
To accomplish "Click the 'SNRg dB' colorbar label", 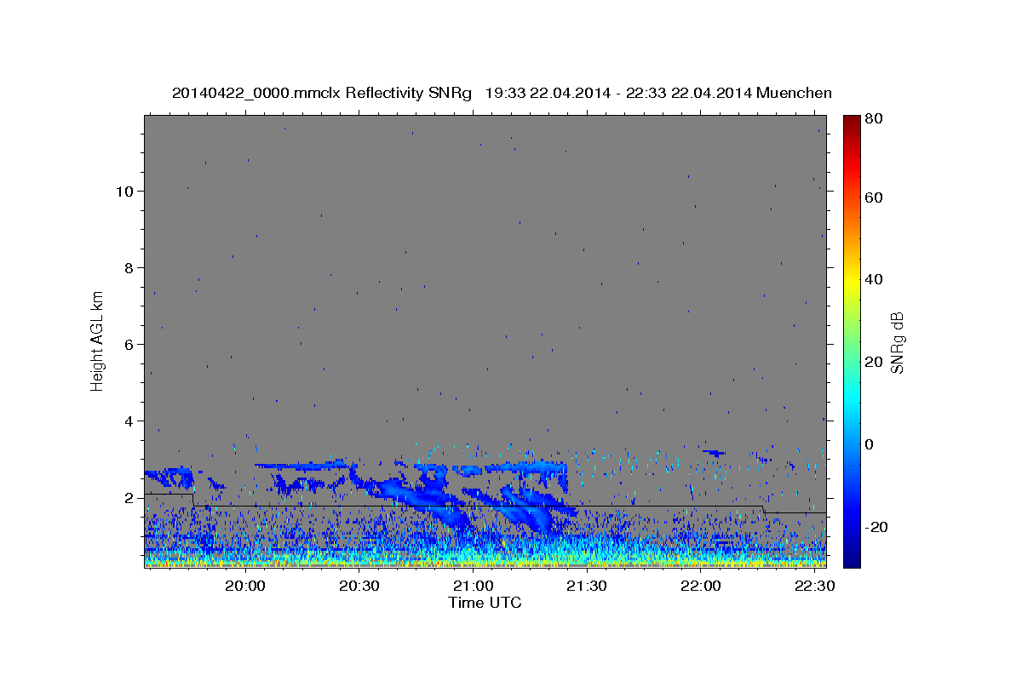I will coord(897,343).
